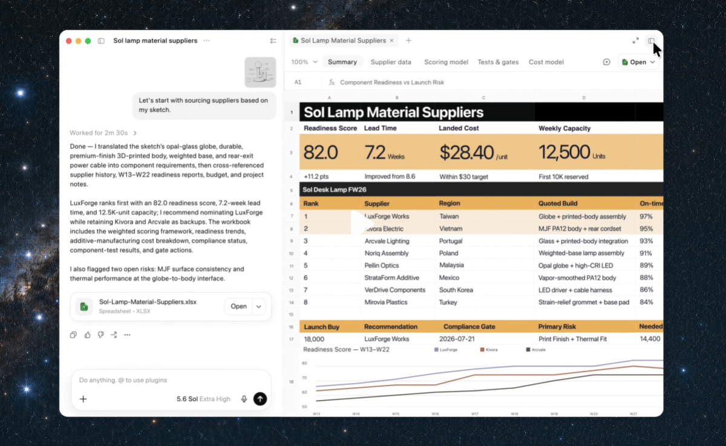Click the plus attachment icon in composer
Viewport: 726px width, 446px height.
(x=83, y=399)
